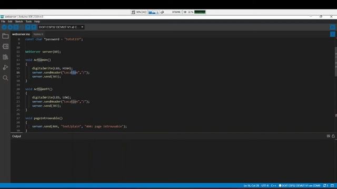Open the Library Manager sidebar panel
This screenshot has width=337, height=189.
(x=5, y=57)
